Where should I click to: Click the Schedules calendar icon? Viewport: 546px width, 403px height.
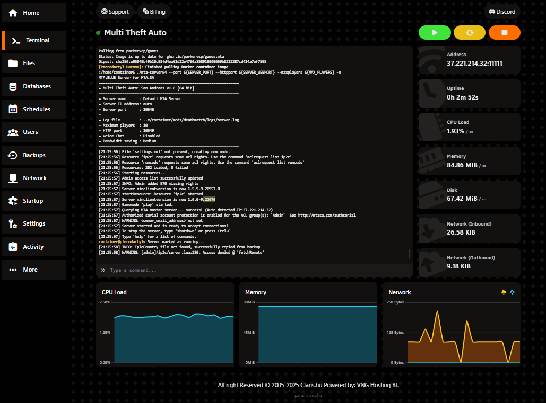tap(13, 109)
